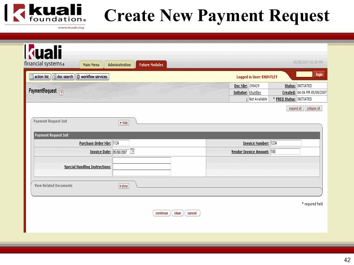Open workflow services
Screen dimensions: 354x265
[x=92, y=77]
